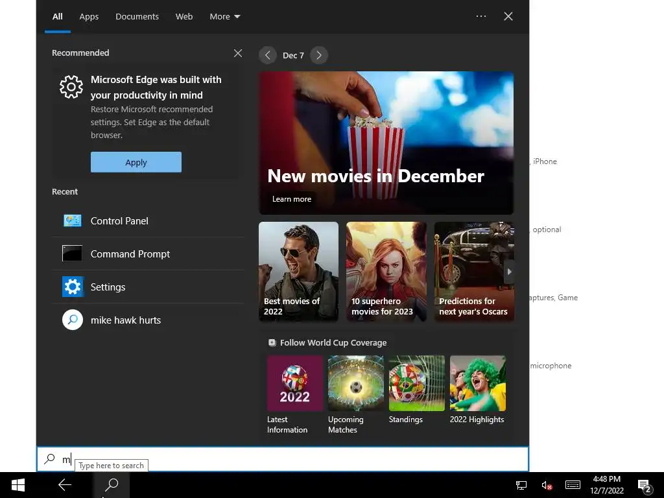
Task: Open 2022 Highlights tile
Action: coord(478,390)
